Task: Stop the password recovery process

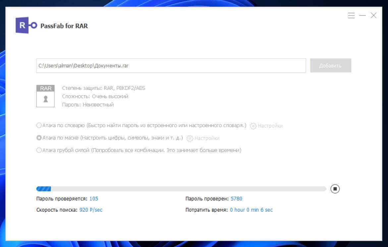Action: 335,189
